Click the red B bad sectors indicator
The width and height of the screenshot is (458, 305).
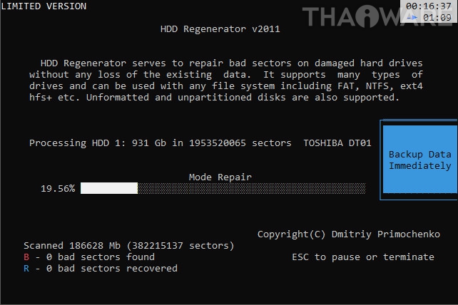(26, 257)
